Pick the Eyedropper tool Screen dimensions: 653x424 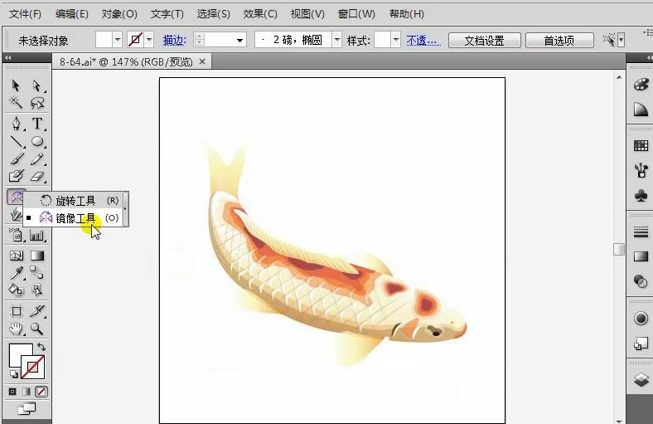click(x=16, y=273)
